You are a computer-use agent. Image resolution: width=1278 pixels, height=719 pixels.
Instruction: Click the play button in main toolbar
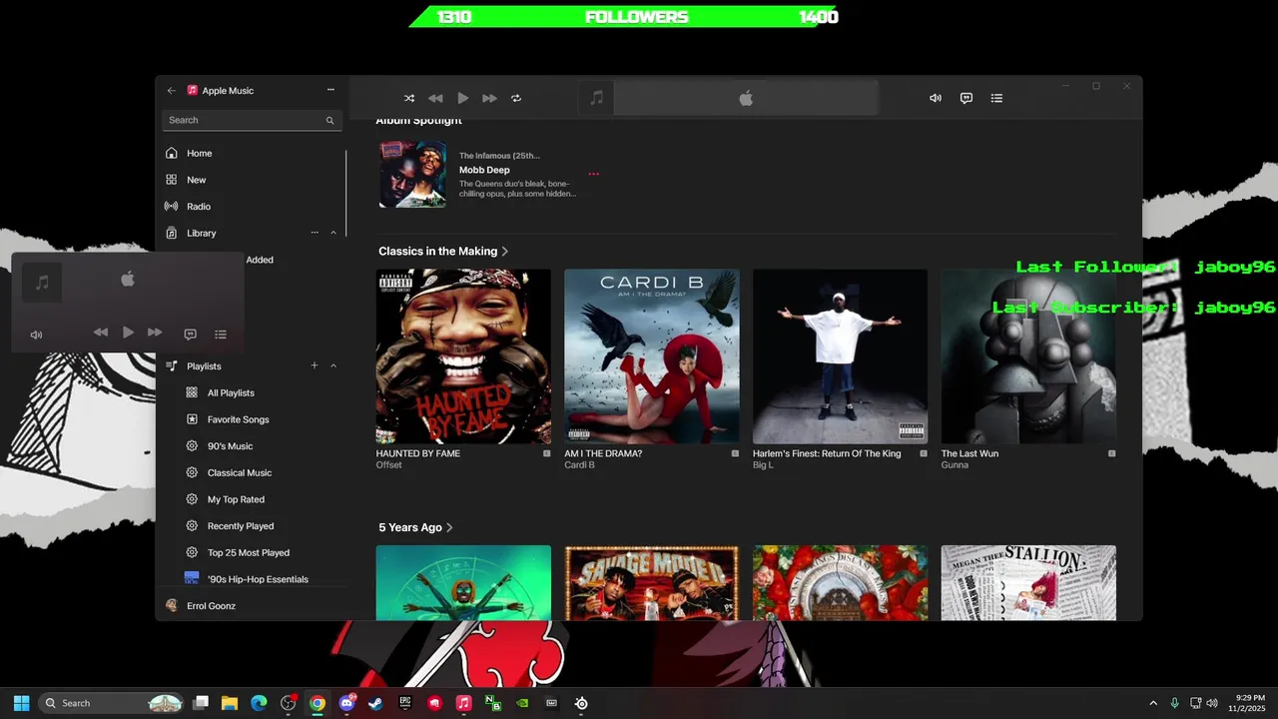[x=462, y=98]
